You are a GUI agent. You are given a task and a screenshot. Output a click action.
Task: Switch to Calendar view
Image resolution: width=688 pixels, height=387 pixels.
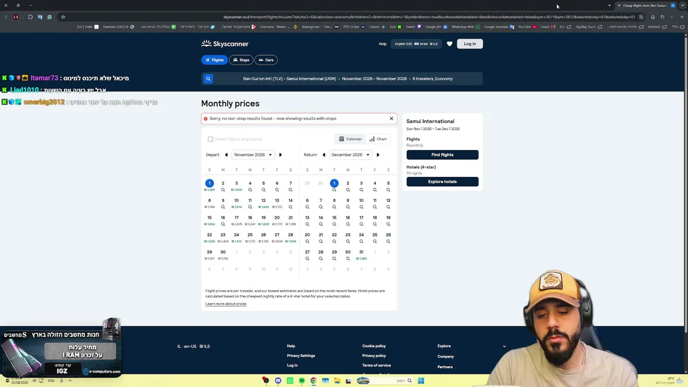350,139
